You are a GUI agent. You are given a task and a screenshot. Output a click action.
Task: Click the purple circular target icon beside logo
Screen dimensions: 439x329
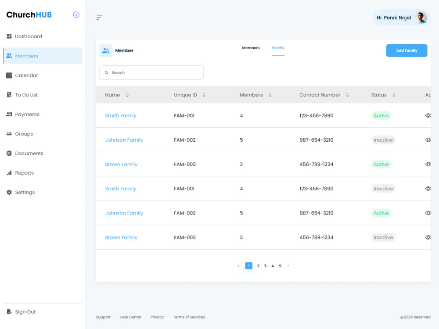pyautogui.click(x=76, y=14)
